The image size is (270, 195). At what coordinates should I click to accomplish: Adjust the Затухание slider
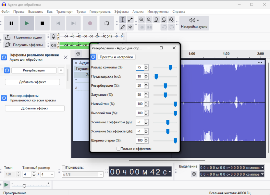tap(165, 95)
